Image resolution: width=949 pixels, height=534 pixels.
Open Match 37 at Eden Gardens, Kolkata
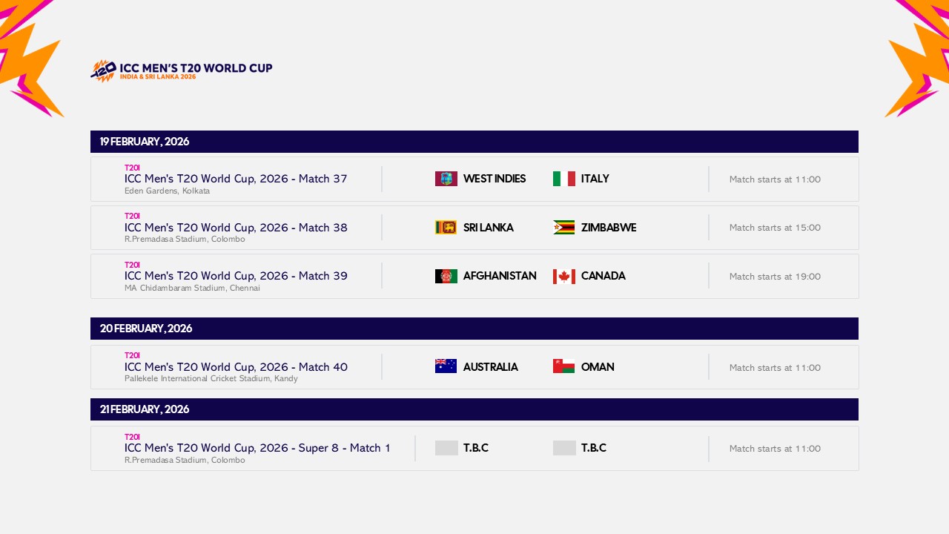pos(235,179)
